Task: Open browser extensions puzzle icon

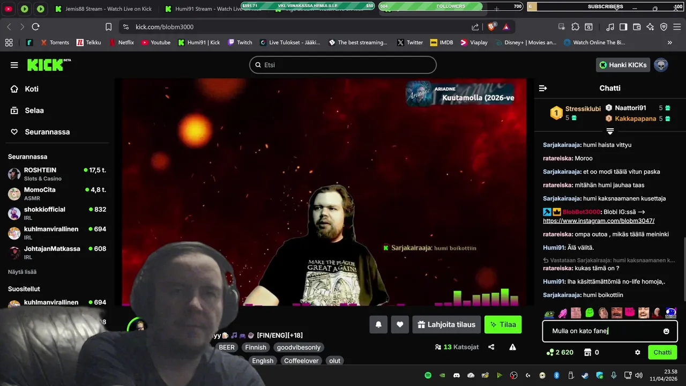Action: 575,27
